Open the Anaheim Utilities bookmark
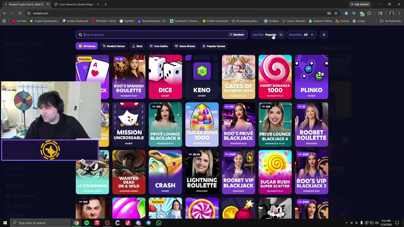The height and width of the screenshot is (227, 404). click(320, 21)
